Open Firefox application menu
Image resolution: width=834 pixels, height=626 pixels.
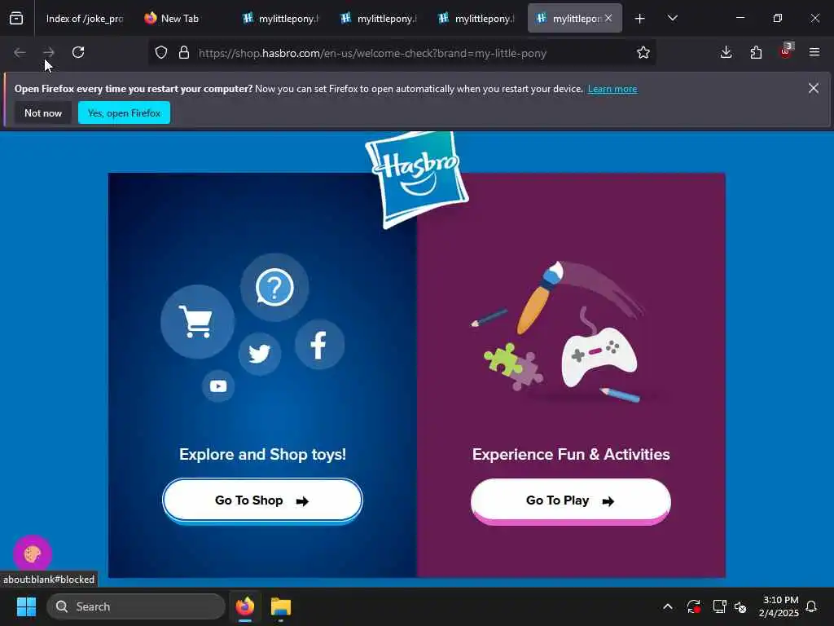814,52
